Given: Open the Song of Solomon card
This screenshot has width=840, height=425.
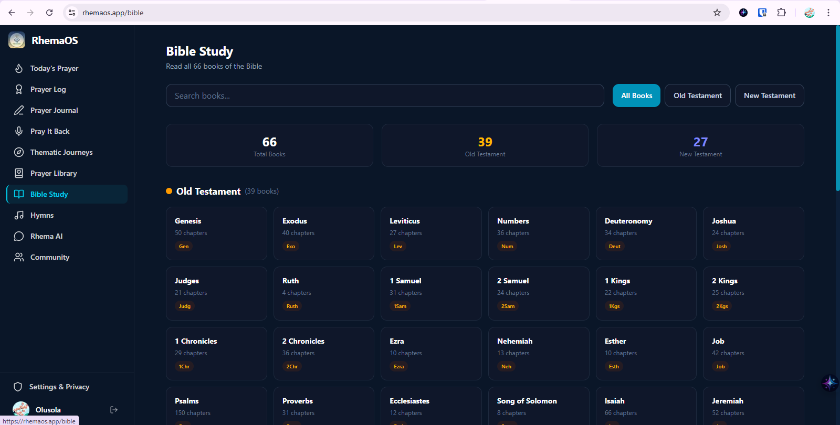Looking at the screenshot, I should pyautogui.click(x=539, y=406).
